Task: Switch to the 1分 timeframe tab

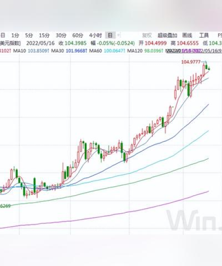Action: (15, 35)
